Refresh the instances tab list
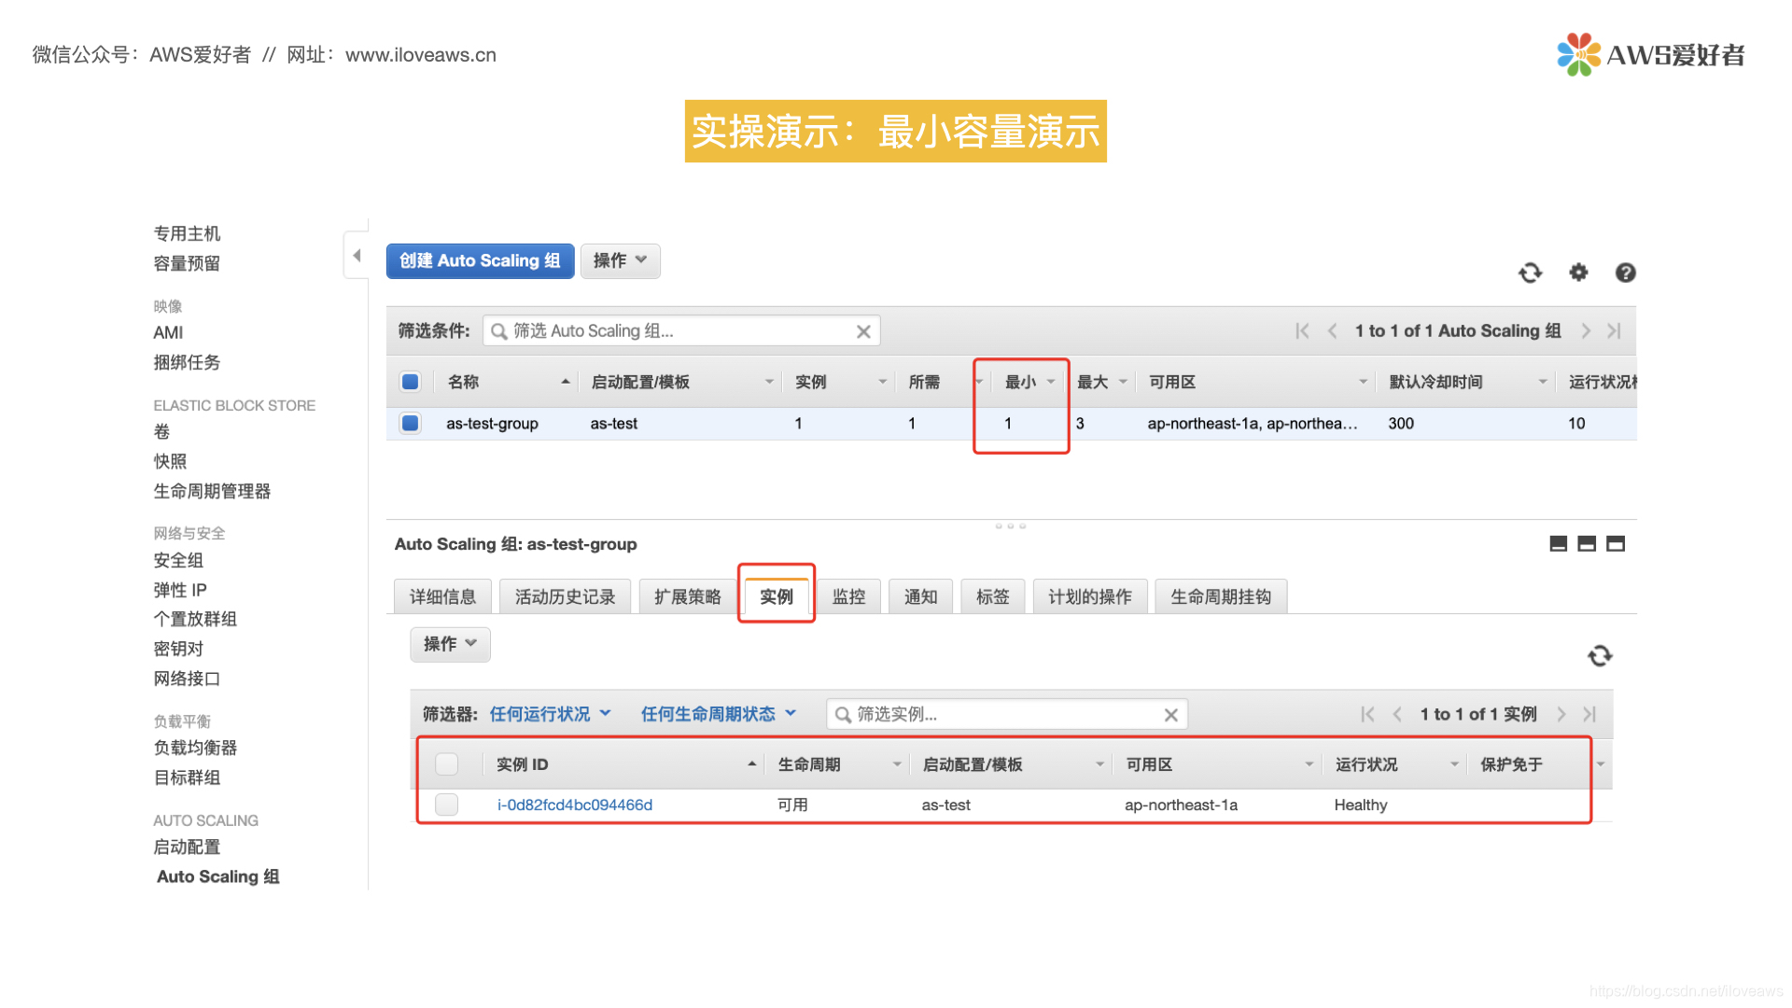 coord(1600,656)
